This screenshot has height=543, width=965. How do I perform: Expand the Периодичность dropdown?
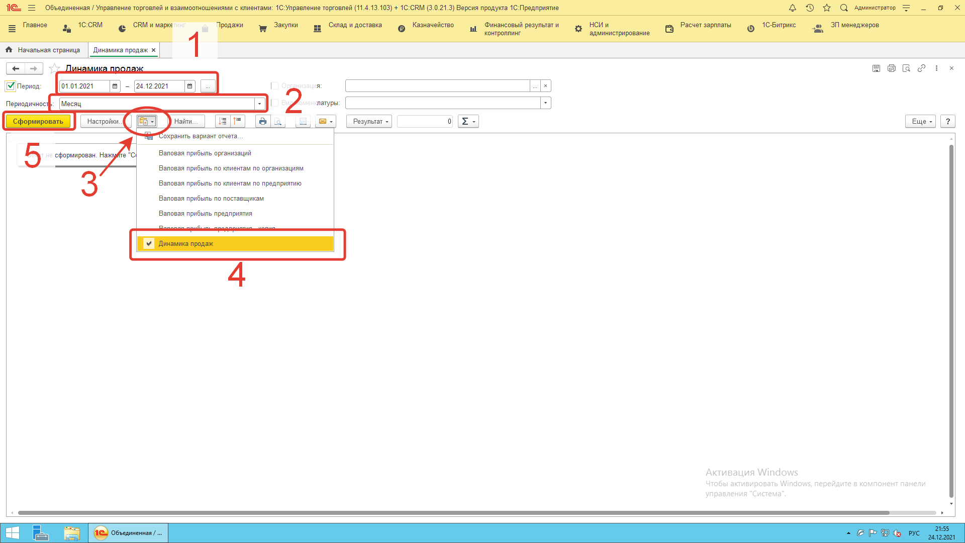259,104
